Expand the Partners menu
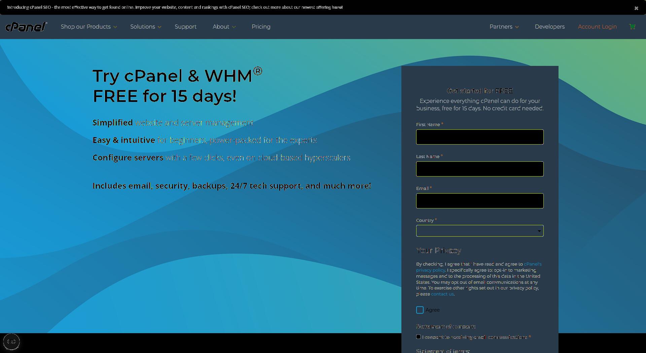 504,27
